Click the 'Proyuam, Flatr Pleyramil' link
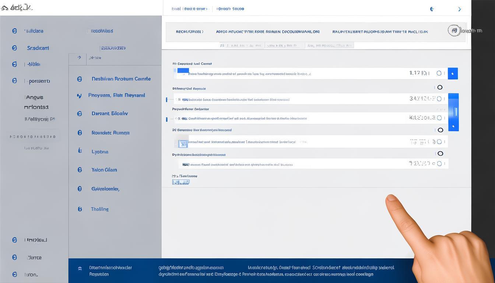The height and width of the screenshot is (283, 495). click(116, 95)
